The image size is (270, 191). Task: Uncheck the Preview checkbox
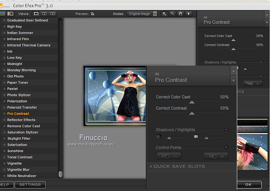(93, 14)
